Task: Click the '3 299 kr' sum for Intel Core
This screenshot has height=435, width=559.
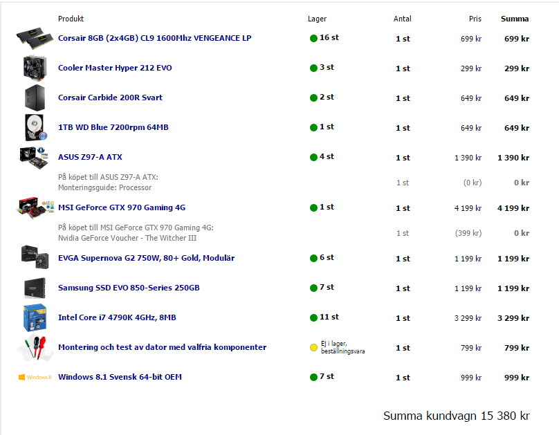Action: point(513,318)
